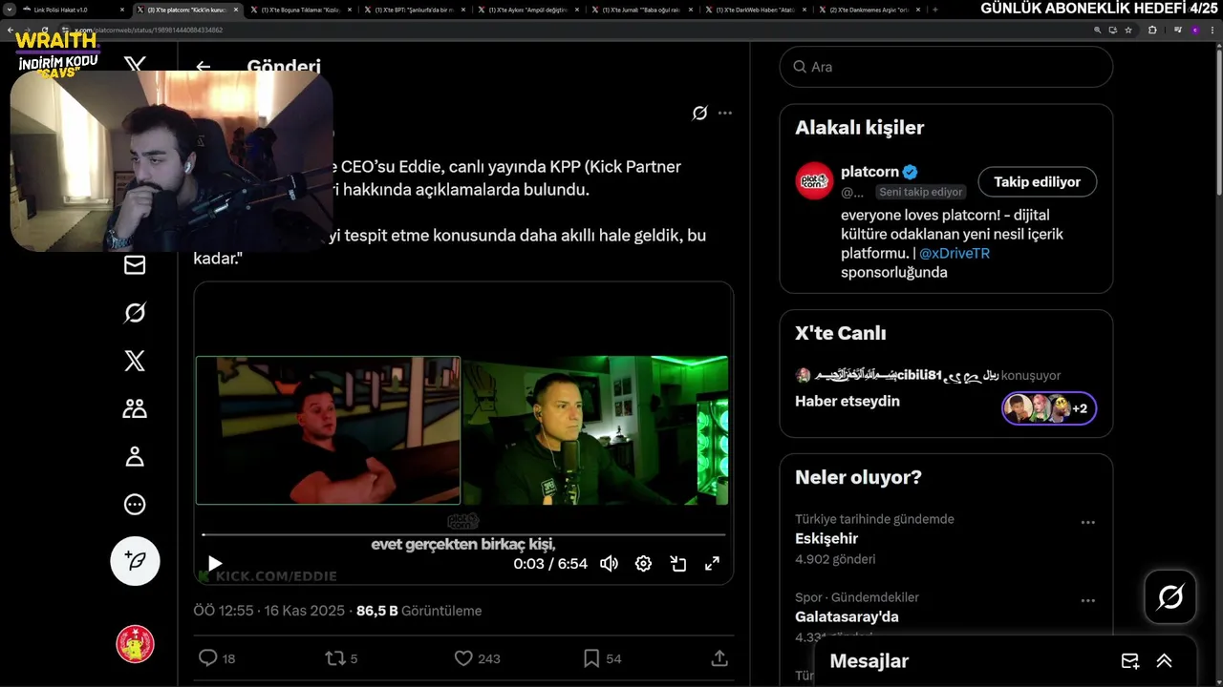This screenshot has height=687, width=1223.
Task: Open the space listeners avatars +2
Action: click(1049, 408)
